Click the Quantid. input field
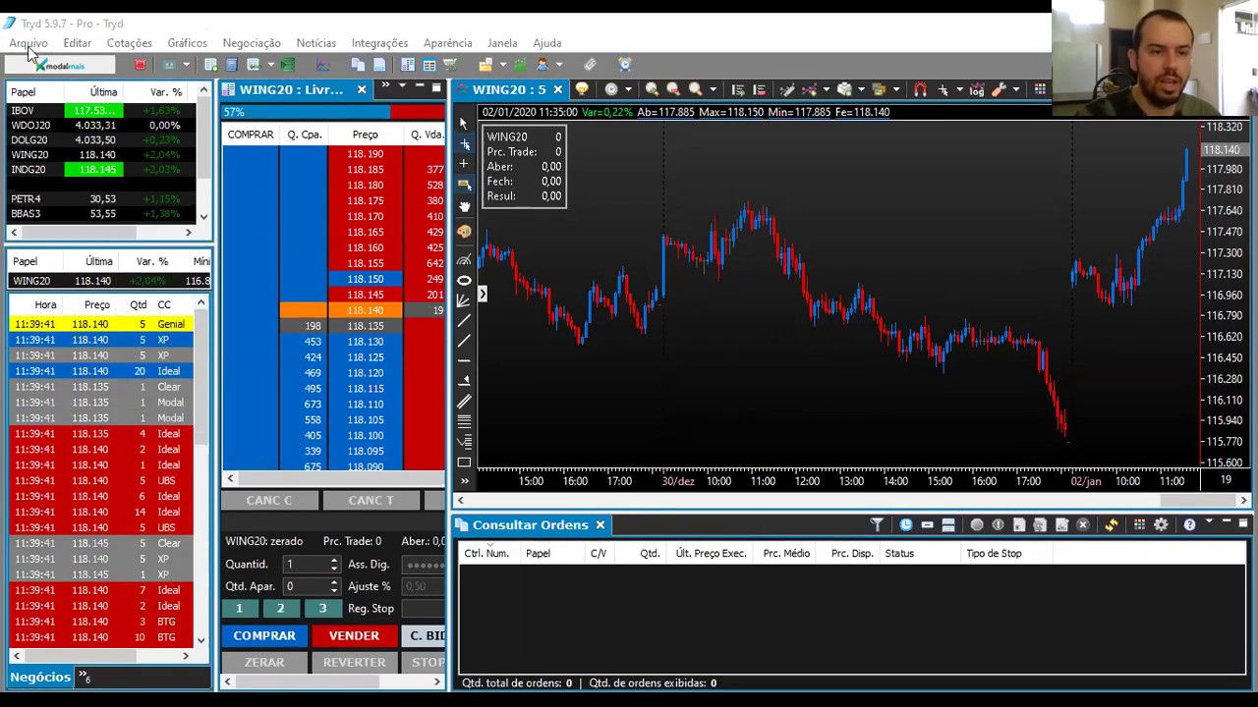 pyautogui.click(x=311, y=565)
